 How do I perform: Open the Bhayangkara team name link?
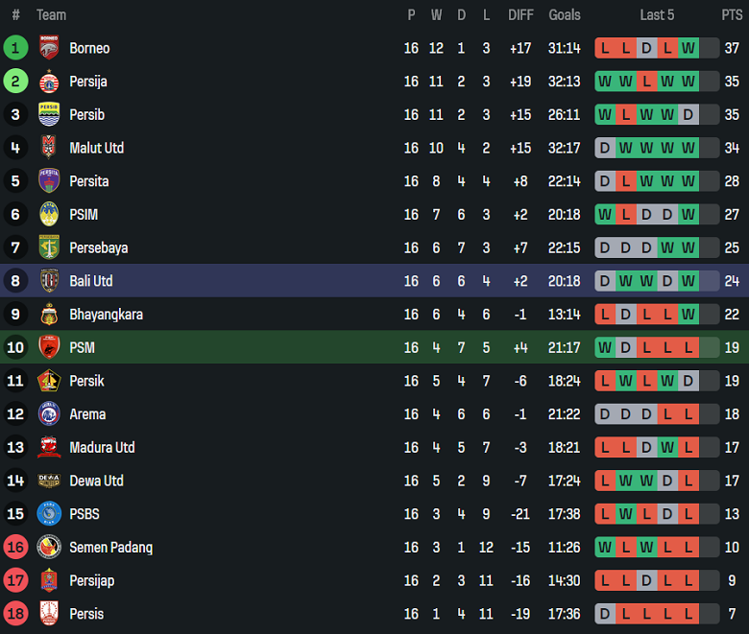106,315
